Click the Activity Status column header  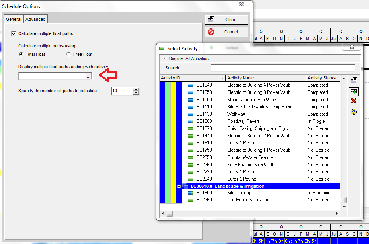click(323, 78)
